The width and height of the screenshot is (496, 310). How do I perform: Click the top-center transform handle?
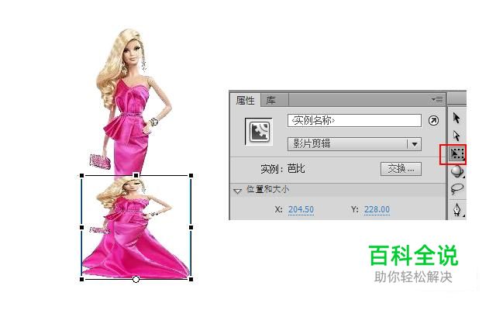point(136,175)
